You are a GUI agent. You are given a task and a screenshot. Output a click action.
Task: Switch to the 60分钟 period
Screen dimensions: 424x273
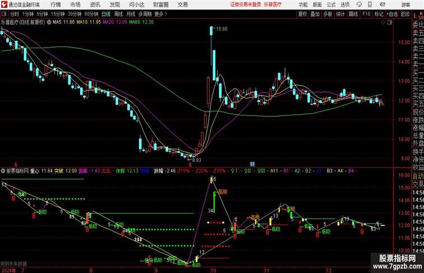tap(91, 14)
